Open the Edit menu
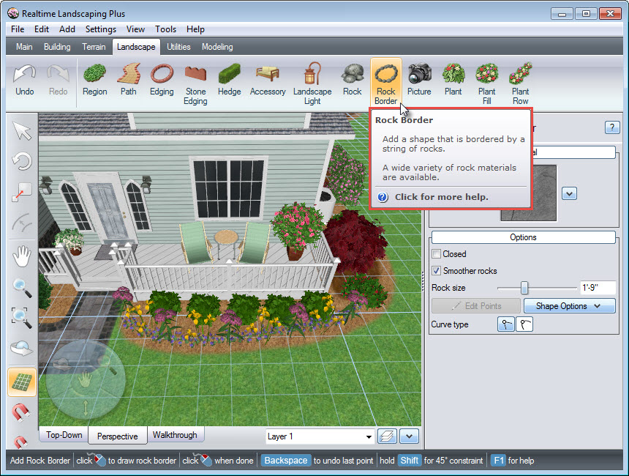The height and width of the screenshot is (476, 629). click(x=42, y=29)
